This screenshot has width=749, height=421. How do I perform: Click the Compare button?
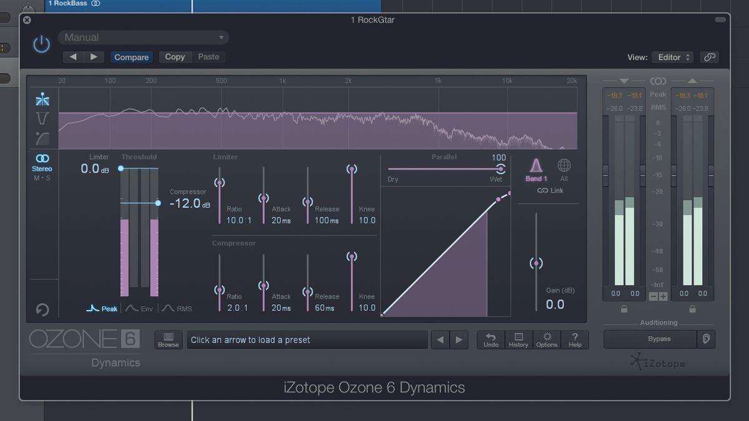point(131,57)
